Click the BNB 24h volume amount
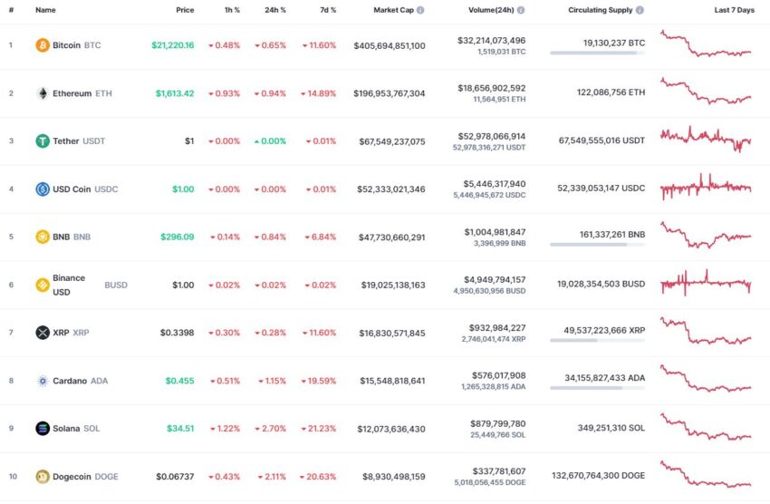Screen dimensions: 770x504 [x=495, y=232]
